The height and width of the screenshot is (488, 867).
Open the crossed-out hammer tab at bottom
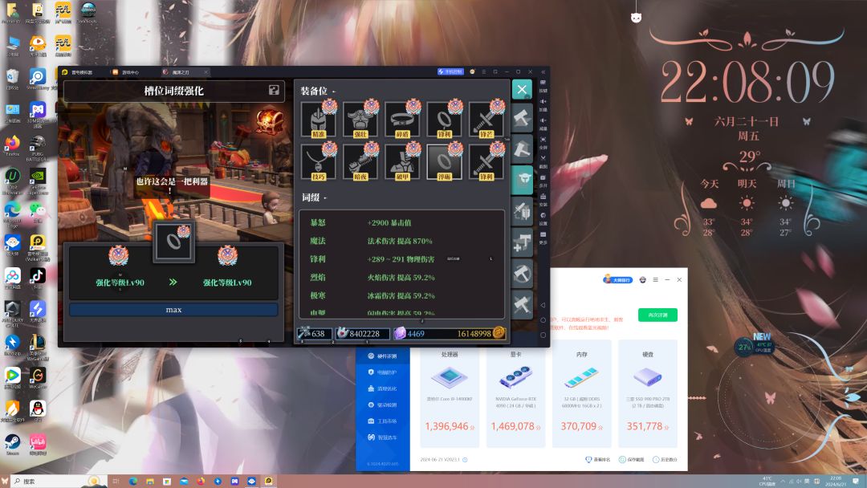(x=522, y=304)
